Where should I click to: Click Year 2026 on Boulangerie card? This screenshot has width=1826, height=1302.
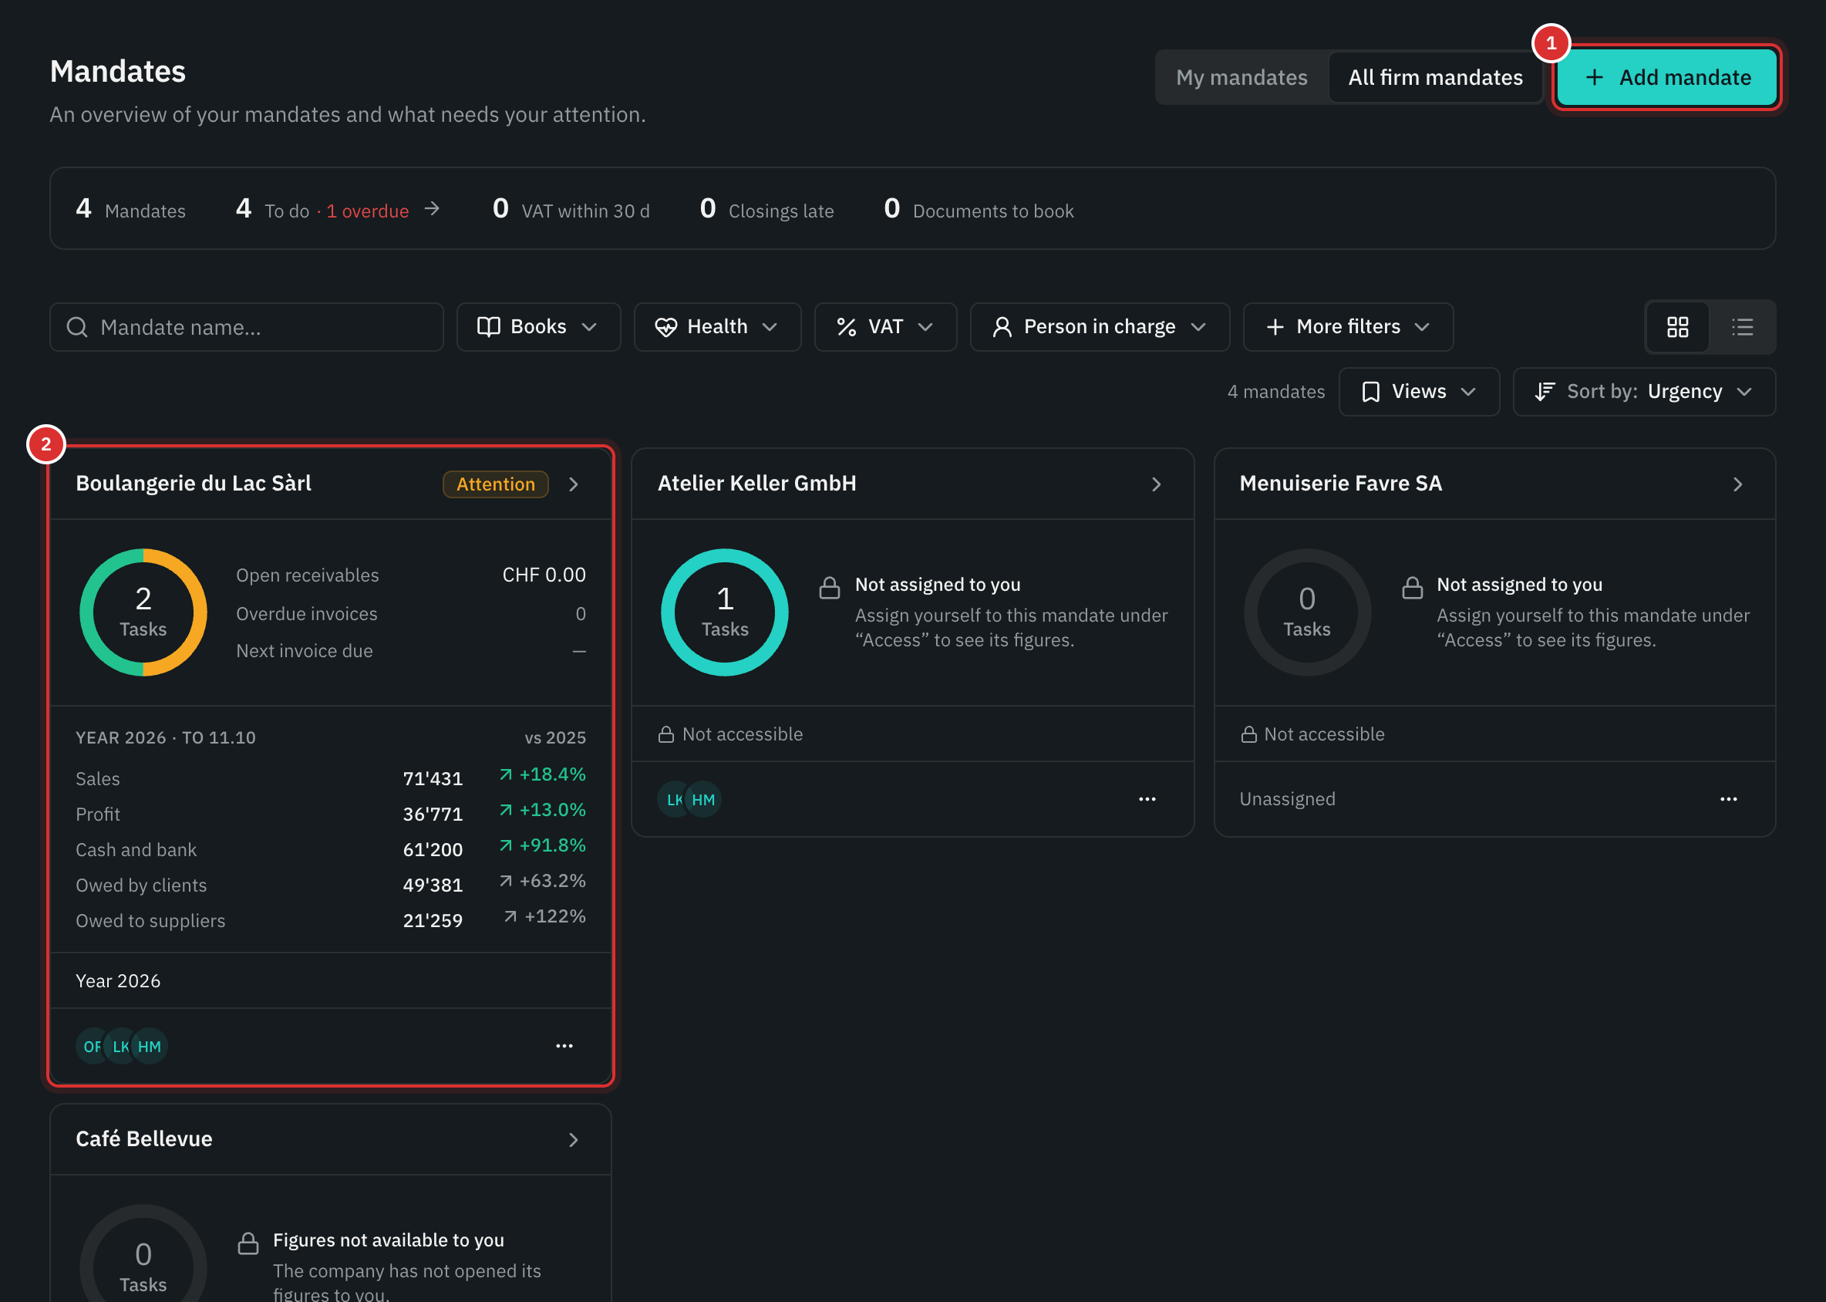pos(118,981)
